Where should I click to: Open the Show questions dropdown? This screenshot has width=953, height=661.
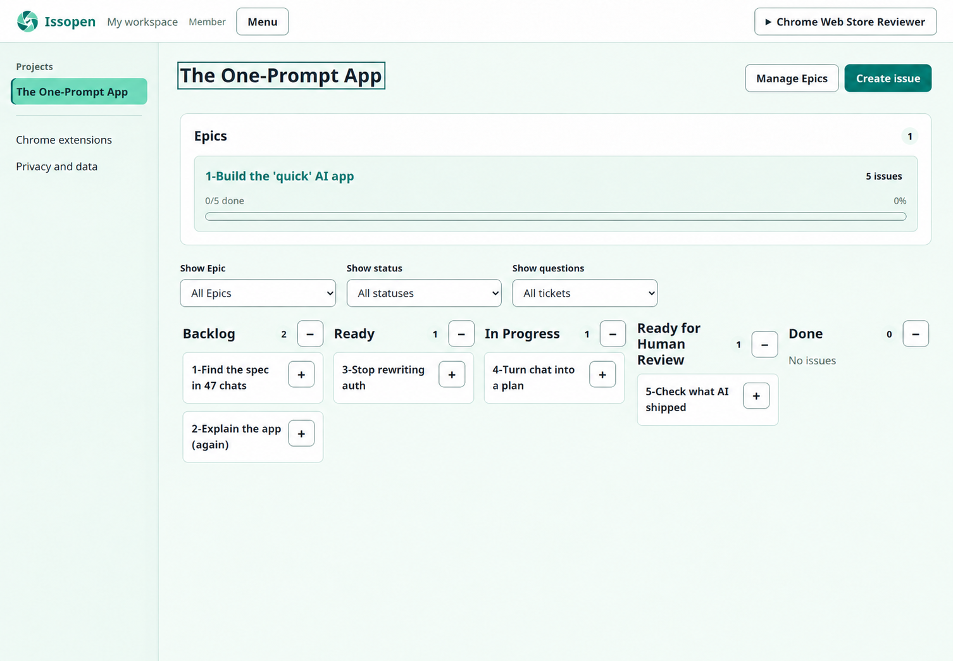585,293
